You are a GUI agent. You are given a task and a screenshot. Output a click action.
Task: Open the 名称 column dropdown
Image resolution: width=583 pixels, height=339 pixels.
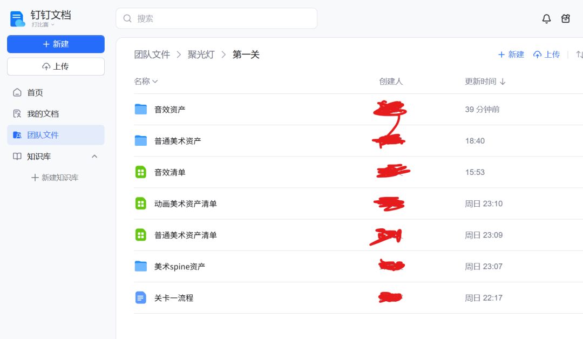click(x=146, y=82)
